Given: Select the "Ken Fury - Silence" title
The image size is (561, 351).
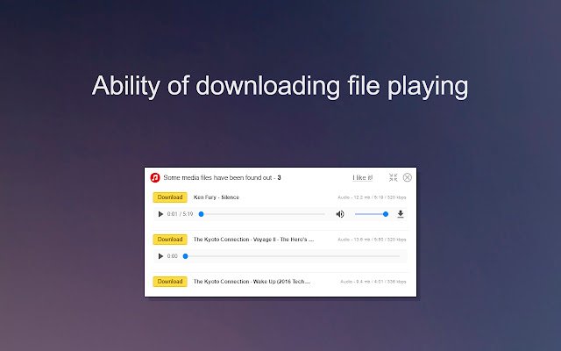Looking at the screenshot, I should coord(217,197).
